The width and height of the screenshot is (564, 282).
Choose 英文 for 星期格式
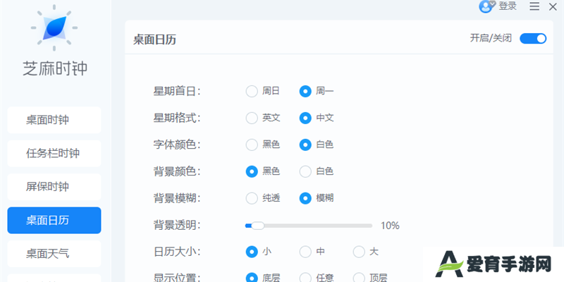point(252,118)
